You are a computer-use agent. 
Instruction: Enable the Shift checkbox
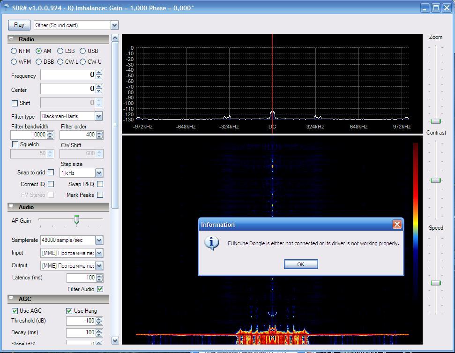pyautogui.click(x=15, y=103)
